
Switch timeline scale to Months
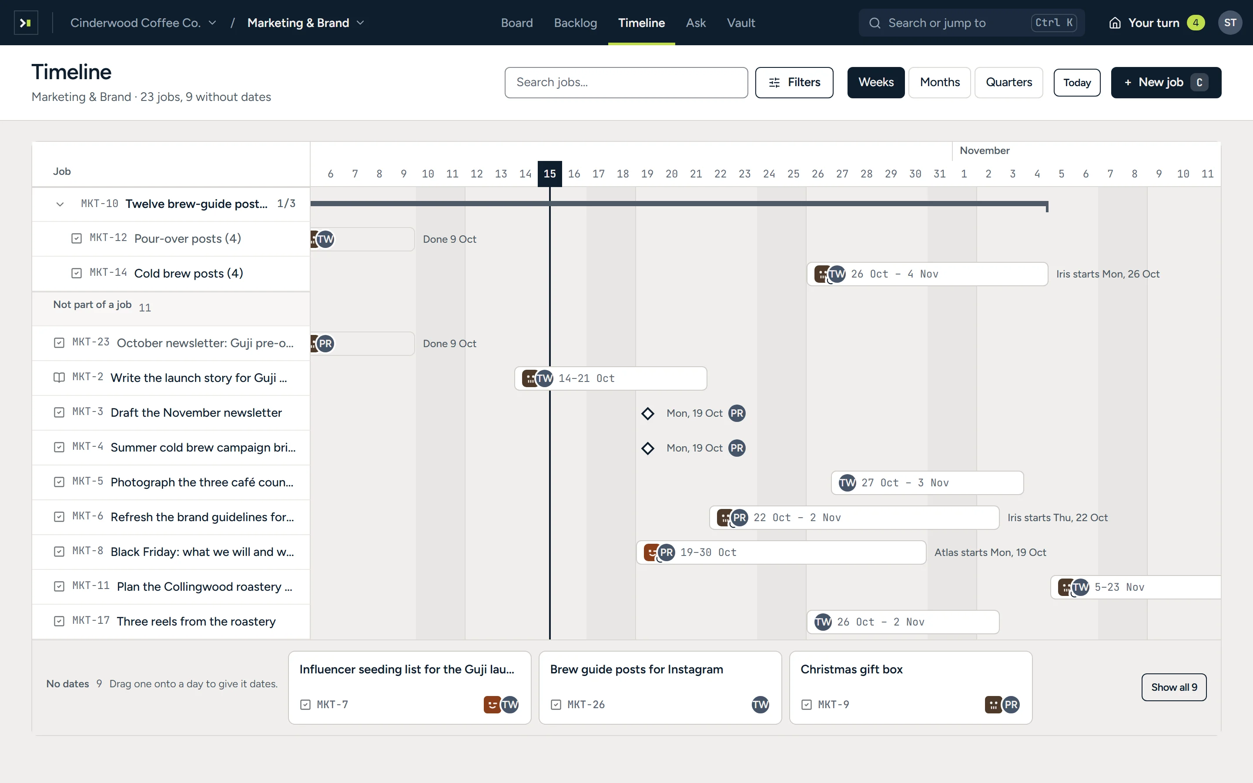click(x=939, y=82)
